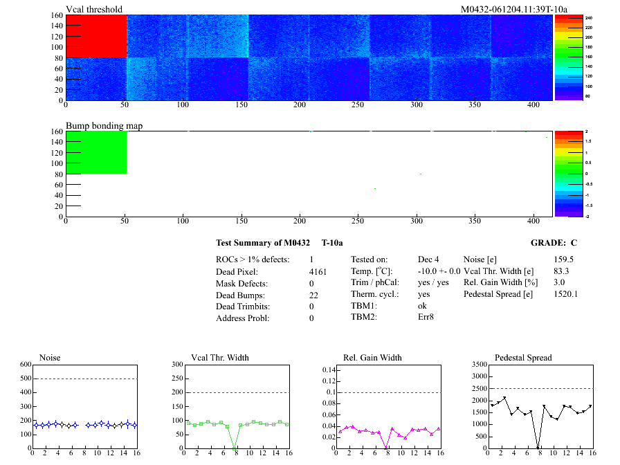Click the red dashed limit line in Noise plot
This screenshot has width=620, height=465.
(x=85, y=379)
